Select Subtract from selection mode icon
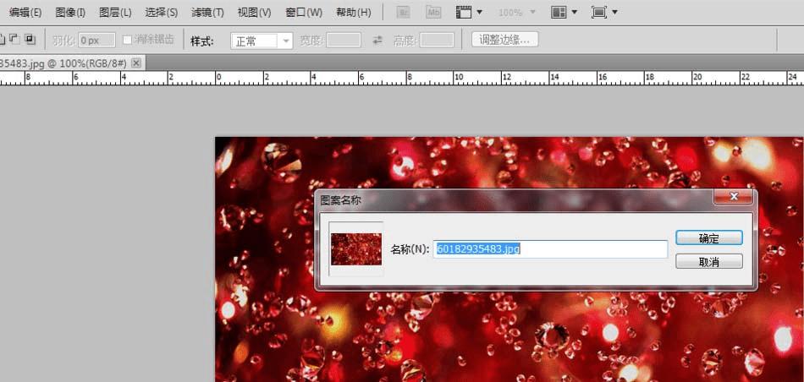Image resolution: width=804 pixels, height=382 pixels. [14, 39]
